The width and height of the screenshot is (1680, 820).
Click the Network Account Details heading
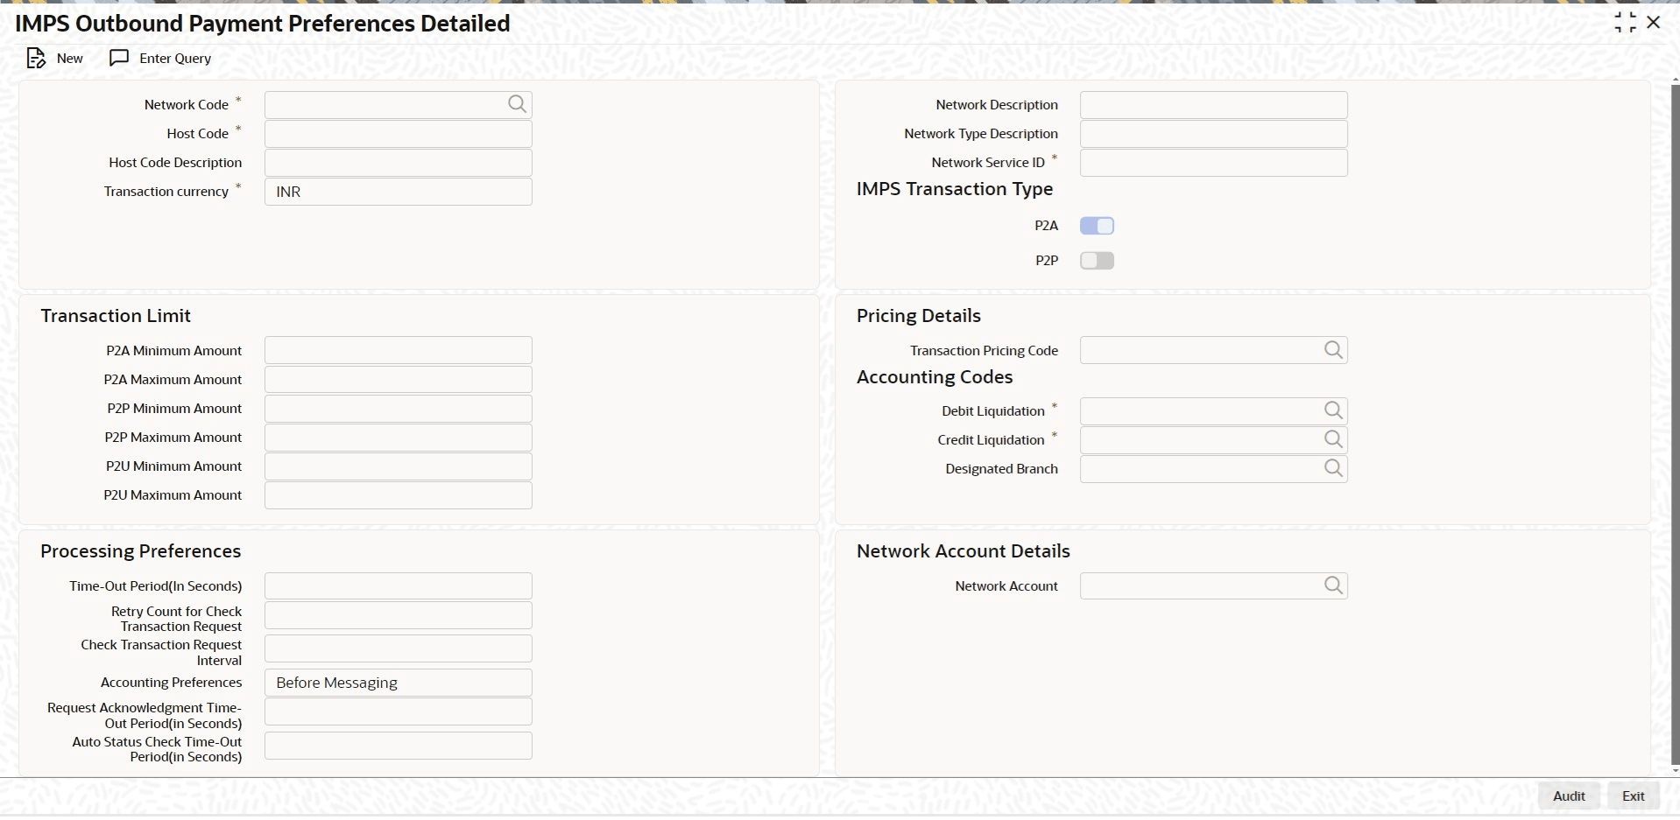(964, 551)
